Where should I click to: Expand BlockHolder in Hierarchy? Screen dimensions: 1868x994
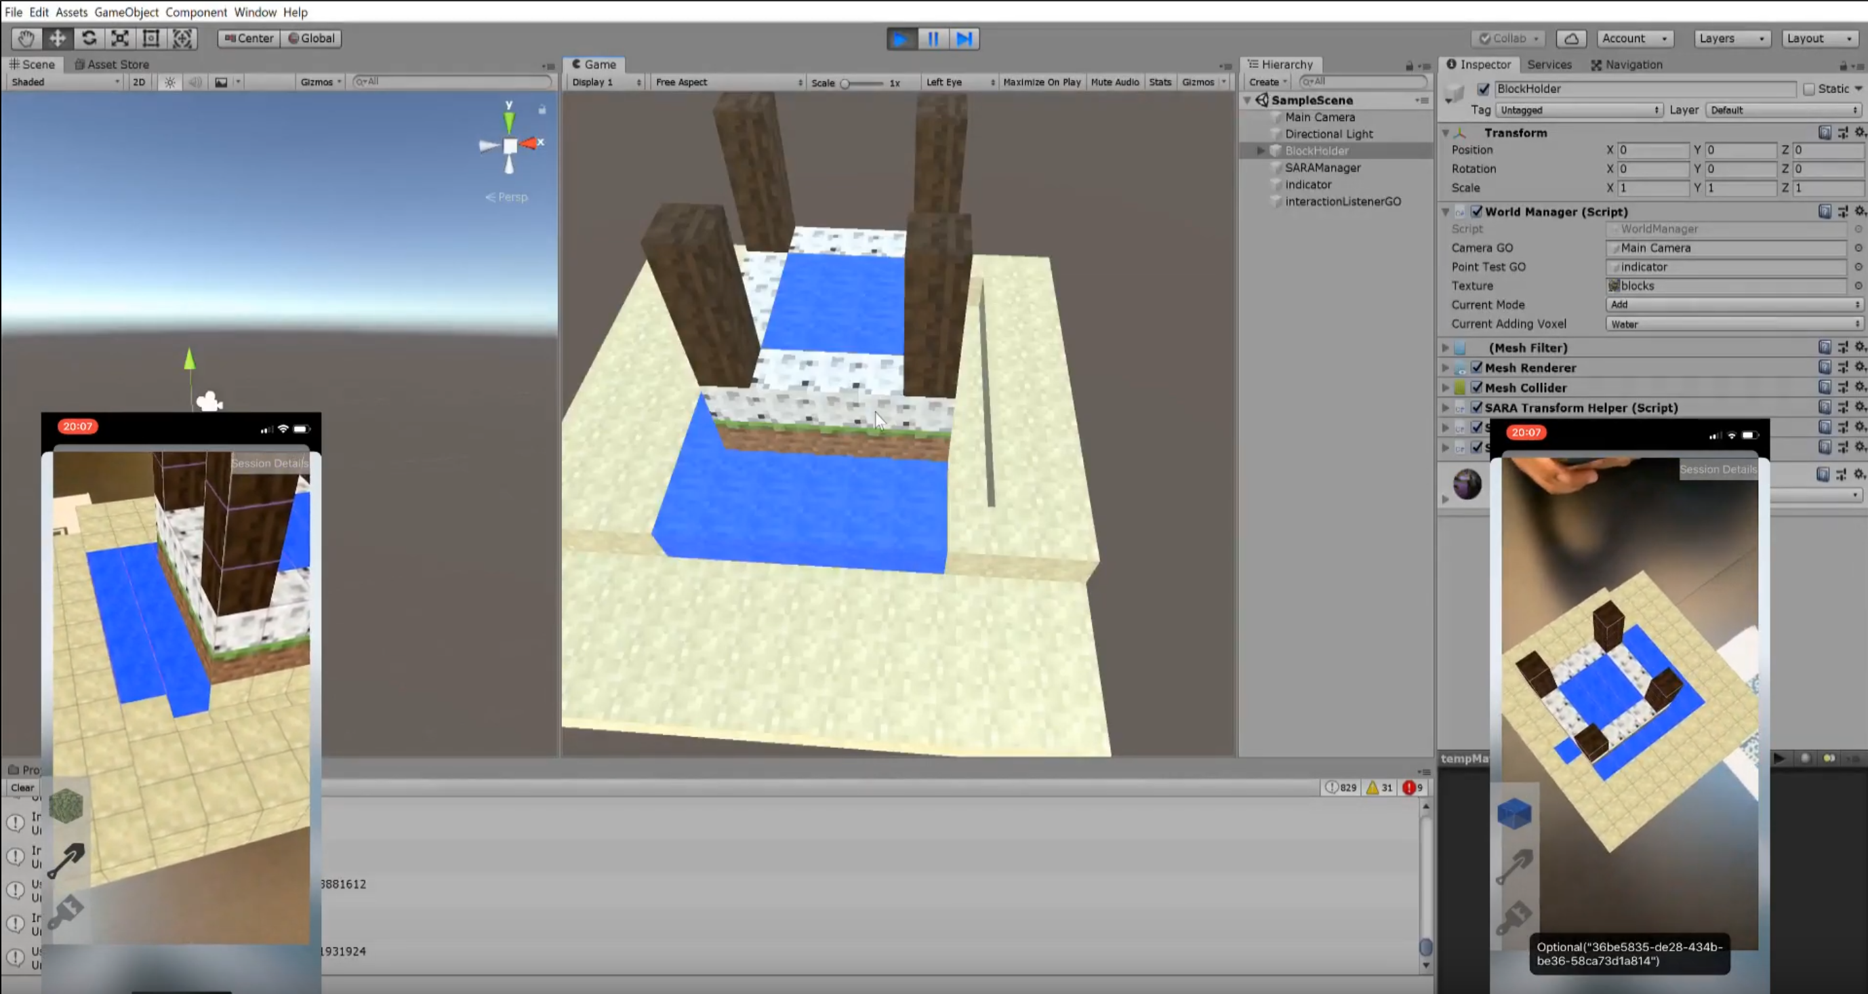tap(1261, 151)
